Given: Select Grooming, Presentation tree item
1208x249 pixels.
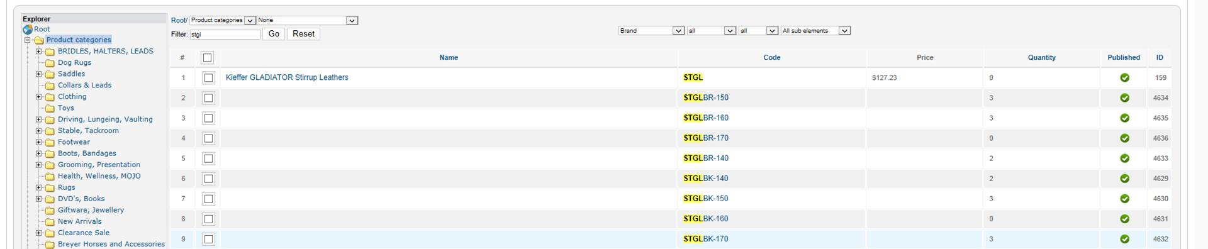Looking at the screenshot, I should [99, 165].
